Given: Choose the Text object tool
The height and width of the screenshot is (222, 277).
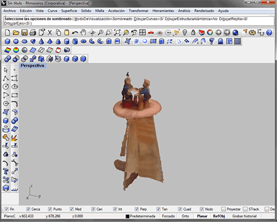Looking at the screenshot, I should [x=6, y=171].
